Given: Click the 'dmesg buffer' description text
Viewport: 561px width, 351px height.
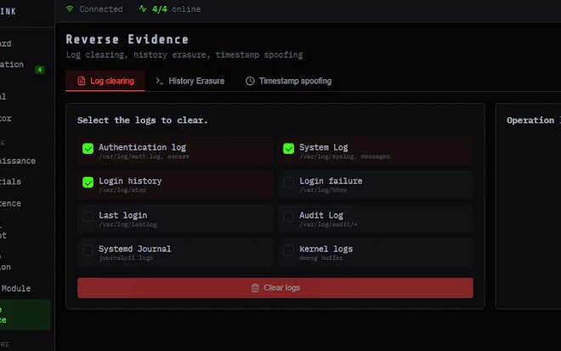Looking at the screenshot, I should point(321,258).
